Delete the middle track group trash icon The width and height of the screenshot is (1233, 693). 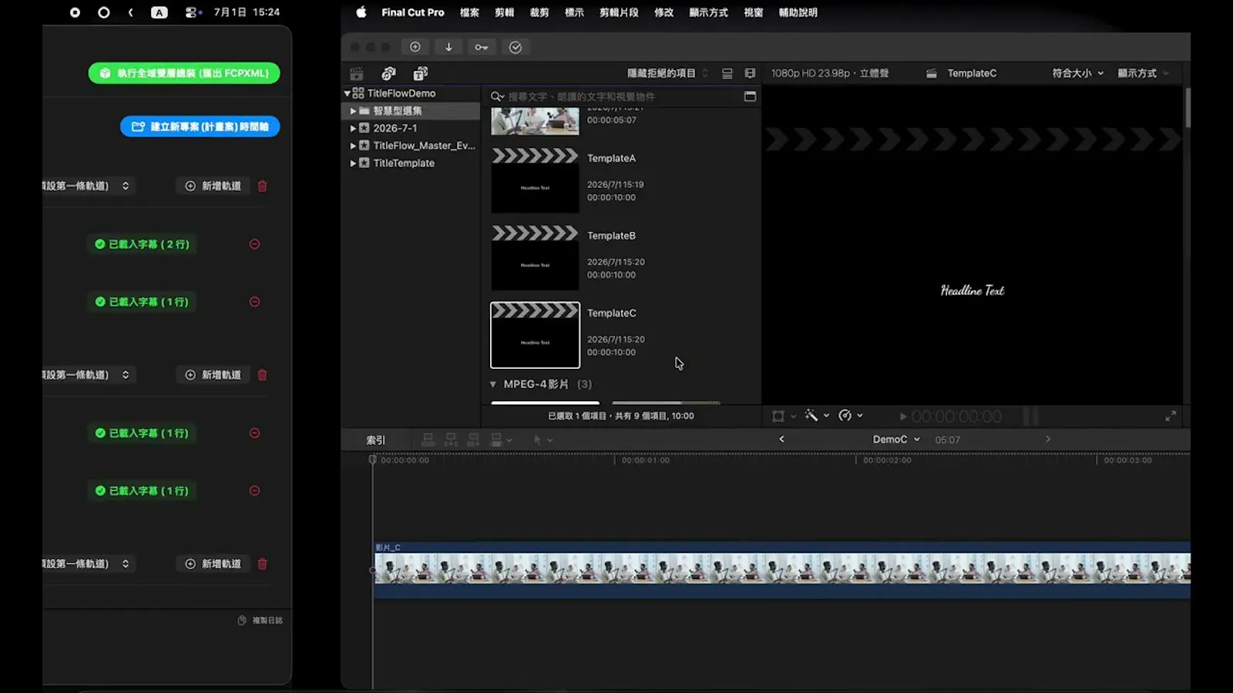(262, 375)
